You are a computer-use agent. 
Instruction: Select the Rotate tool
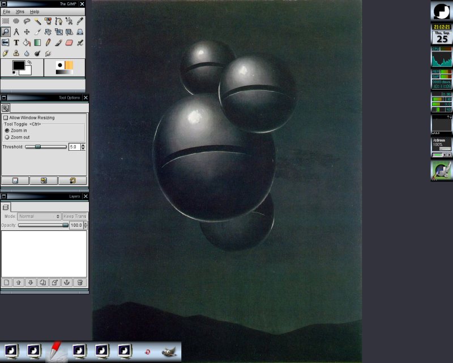click(x=48, y=32)
